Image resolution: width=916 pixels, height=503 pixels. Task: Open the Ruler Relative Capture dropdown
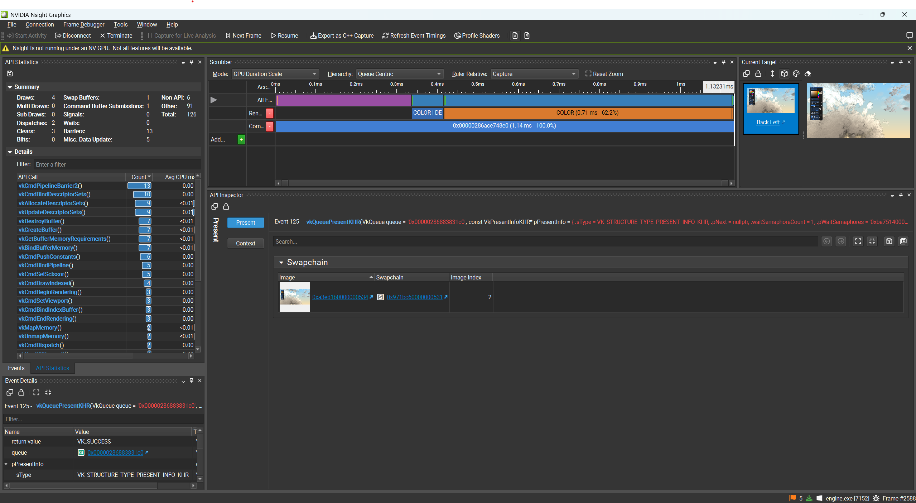coord(534,74)
